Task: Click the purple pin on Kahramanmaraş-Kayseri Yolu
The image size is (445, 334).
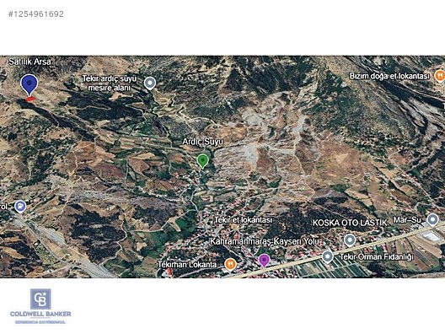Action: 264,261
